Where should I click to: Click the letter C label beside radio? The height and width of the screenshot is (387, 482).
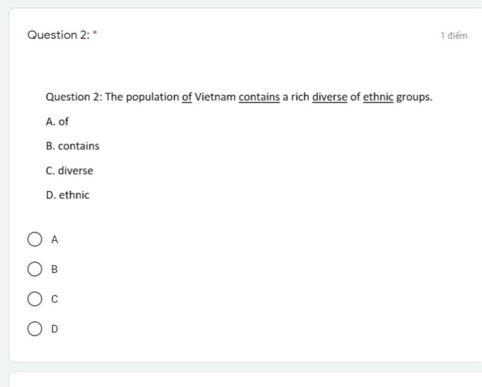55,299
